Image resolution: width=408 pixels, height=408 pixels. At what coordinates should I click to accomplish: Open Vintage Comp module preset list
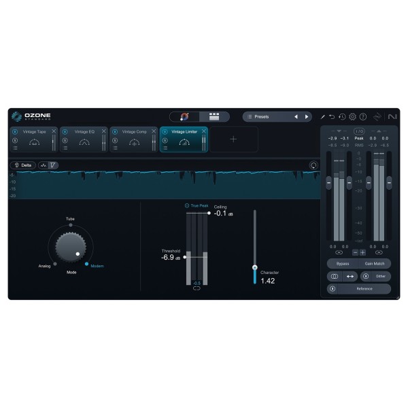coord(115,148)
